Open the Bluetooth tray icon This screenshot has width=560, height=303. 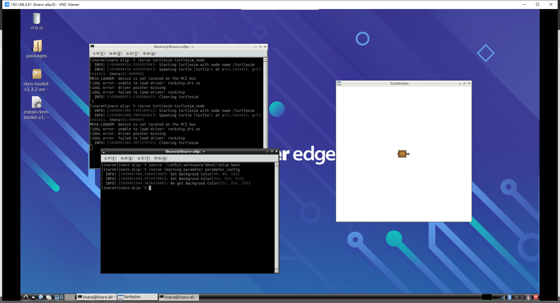tap(510, 297)
